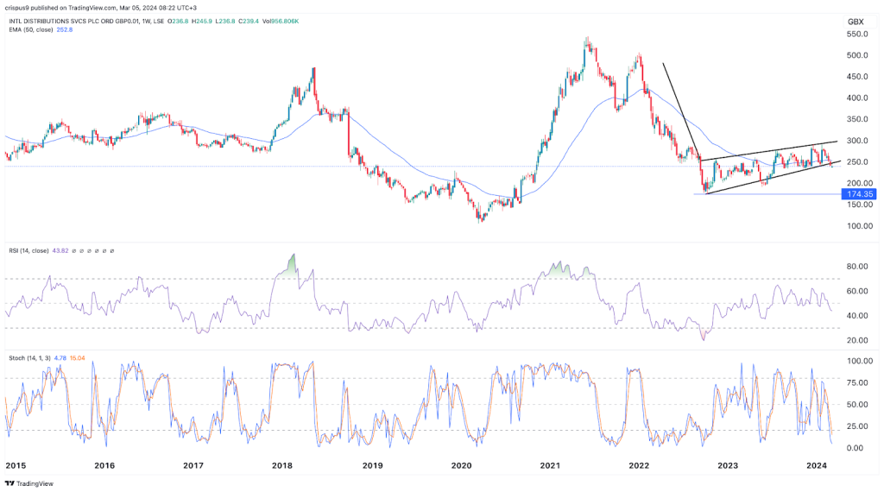Click the TradingView logo icon
Viewport: 884px width, 492px height.
click(x=9, y=483)
